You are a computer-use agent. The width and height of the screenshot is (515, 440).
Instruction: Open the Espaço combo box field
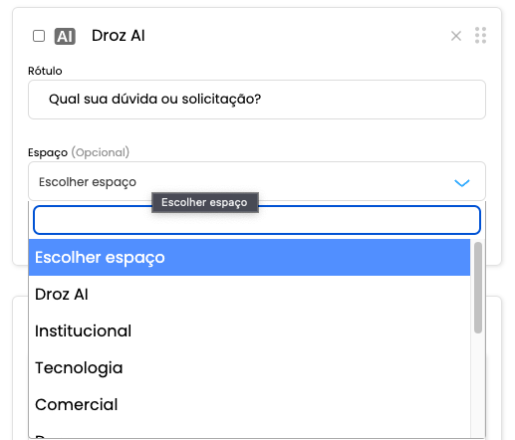click(x=257, y=181)
